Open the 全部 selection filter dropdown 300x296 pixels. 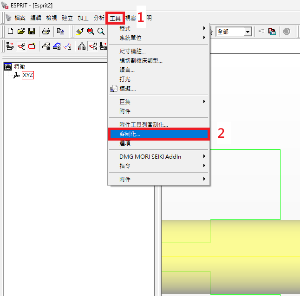click(x=248, y=32)
